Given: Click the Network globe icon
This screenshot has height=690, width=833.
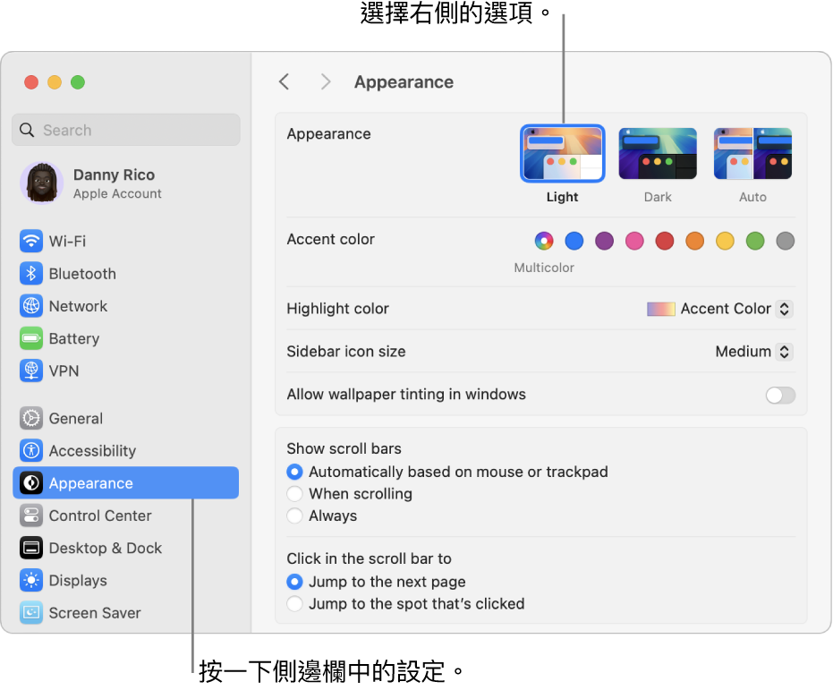Looking at the screenshot, I should click(x=31, y=306).
